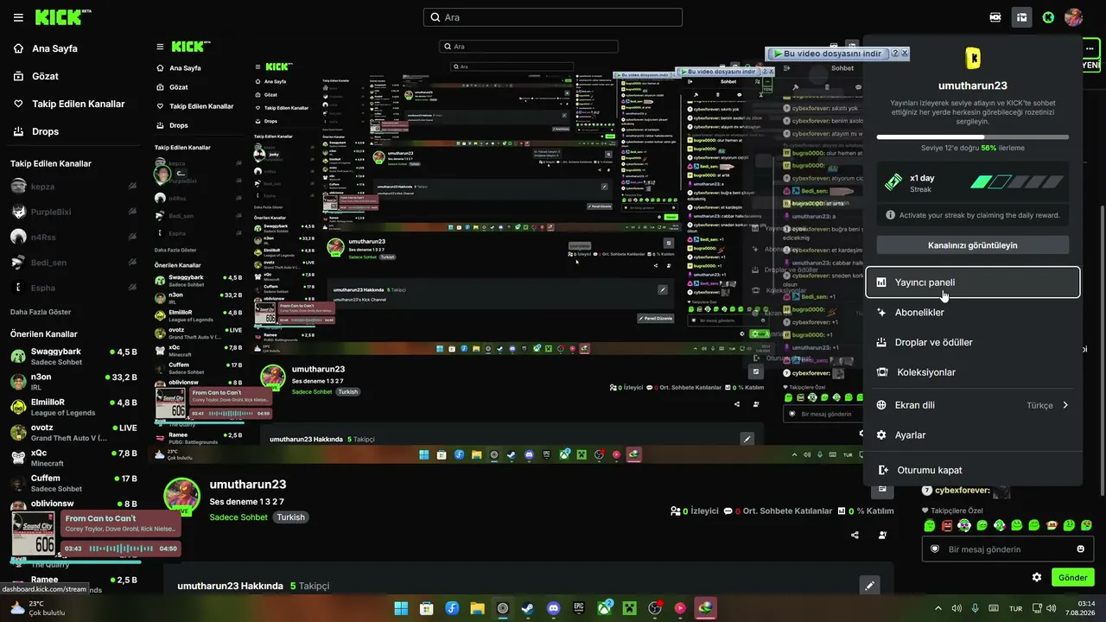
Task: Open Epic Games Launcher from the taskbar
Action: coord(579,608)
